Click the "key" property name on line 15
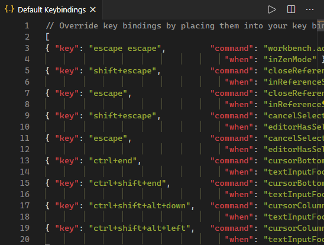Screen dimensions: 324x245 (67, 183)
